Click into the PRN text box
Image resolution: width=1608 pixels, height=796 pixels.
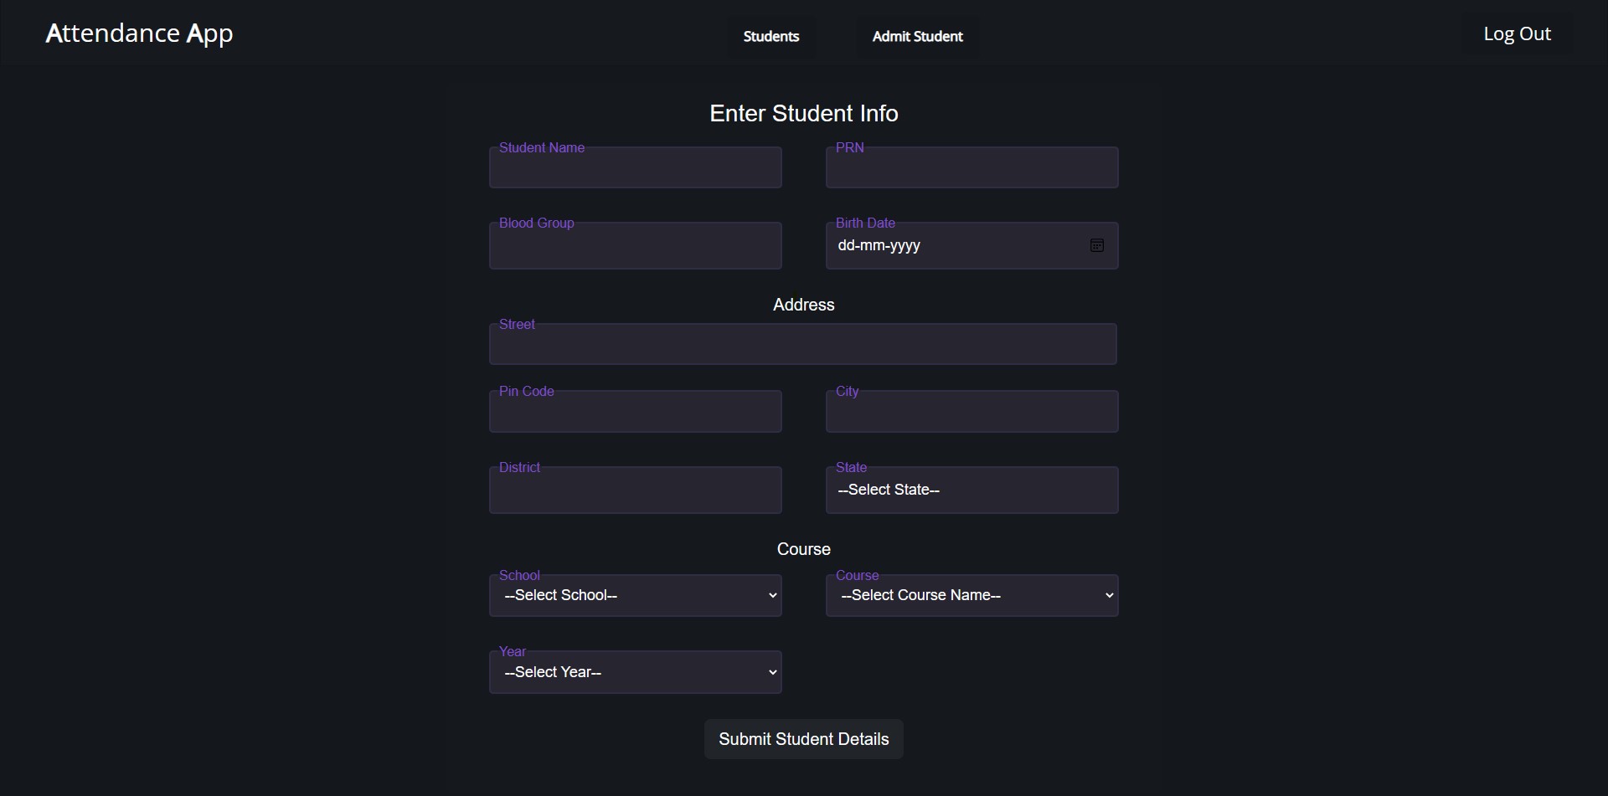(971, 167)
